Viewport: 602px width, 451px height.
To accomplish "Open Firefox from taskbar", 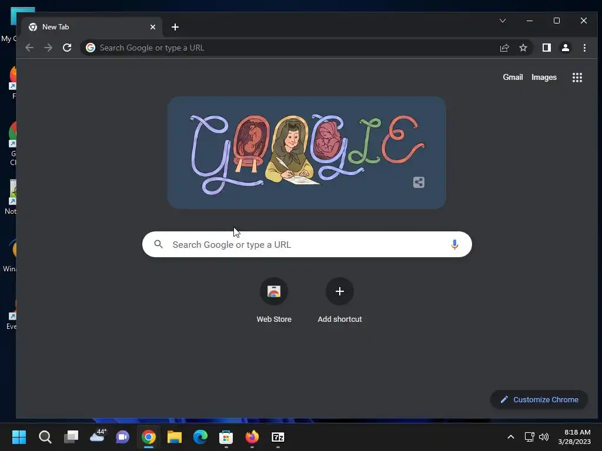I will point(252,437).
